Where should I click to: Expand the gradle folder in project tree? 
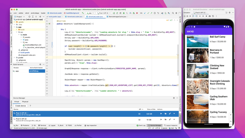click(14, 58)
